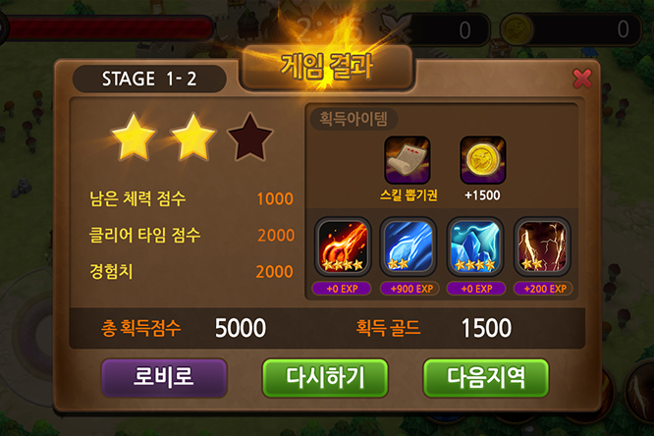Image resolution: width=654 pixels, height=436 pixels.
Task: Click the gold coin reward icon
Action: coord(482,160)
